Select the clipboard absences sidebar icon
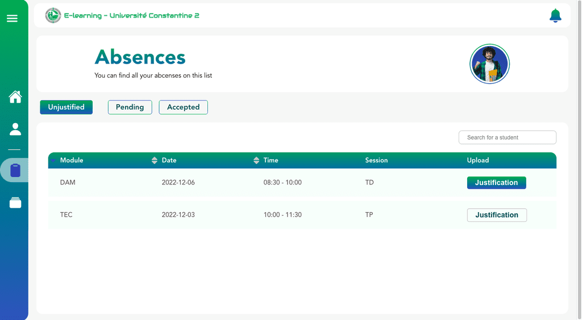Screen dimensions: 582x320 [x=15, y=170]
